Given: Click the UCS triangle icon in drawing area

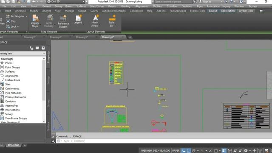Looking at the screenshot, I should tap(58, 121).
